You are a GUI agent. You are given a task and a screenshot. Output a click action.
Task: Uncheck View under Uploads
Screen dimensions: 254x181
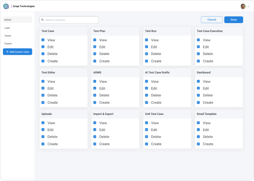(x=43, y=123)
